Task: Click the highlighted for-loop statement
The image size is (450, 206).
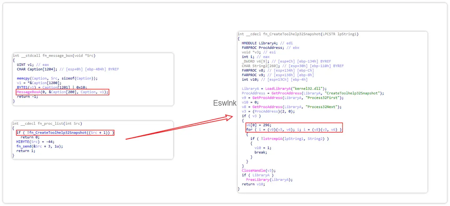Action: click(294, 129)
